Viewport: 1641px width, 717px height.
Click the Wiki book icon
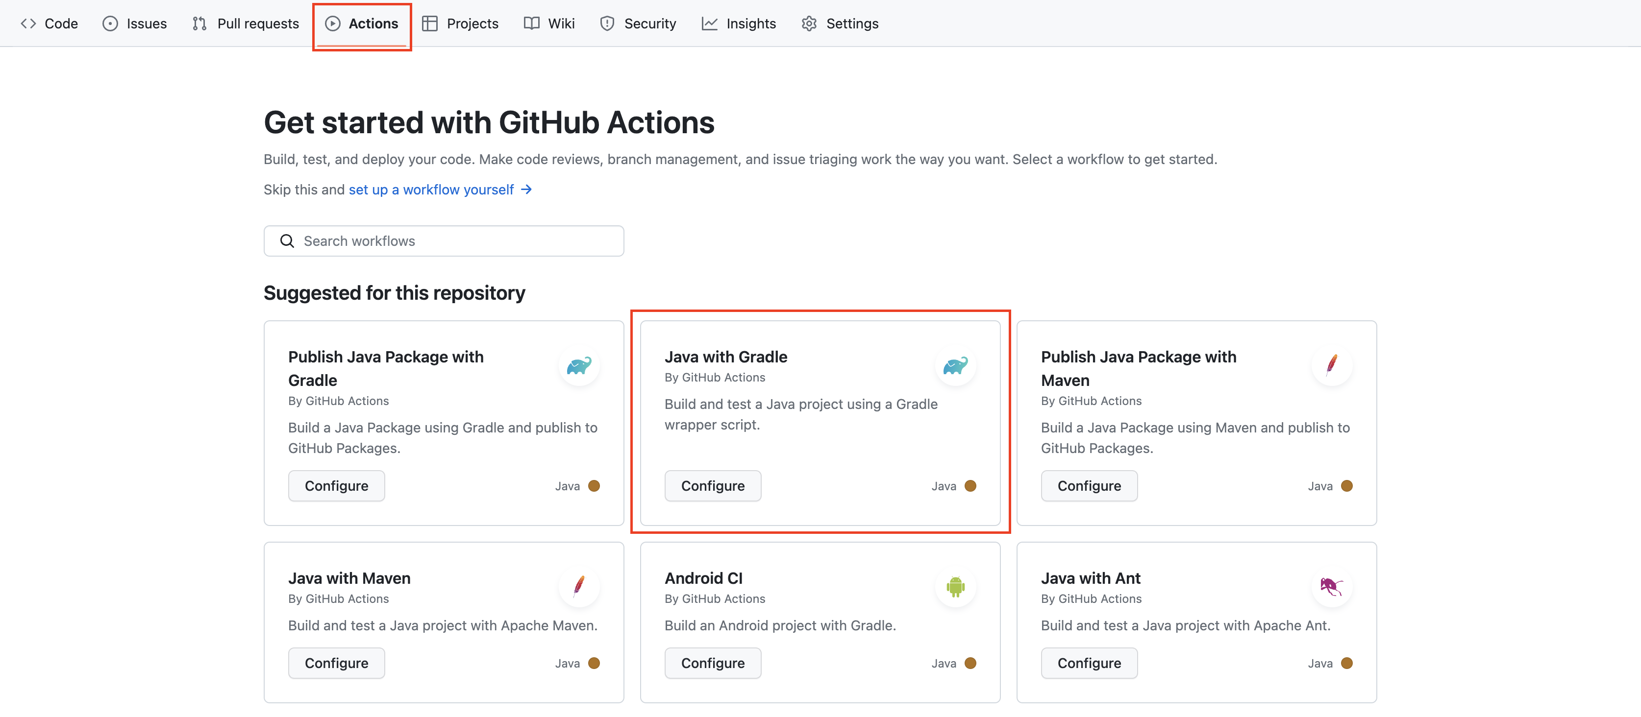pos(532,24)
